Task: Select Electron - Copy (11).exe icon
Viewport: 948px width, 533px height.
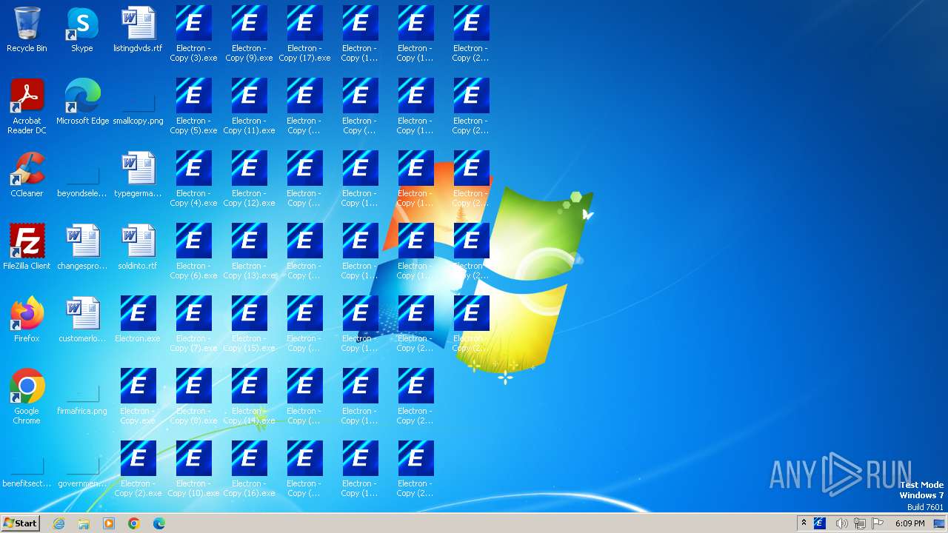Action: [x=249, y=107]
